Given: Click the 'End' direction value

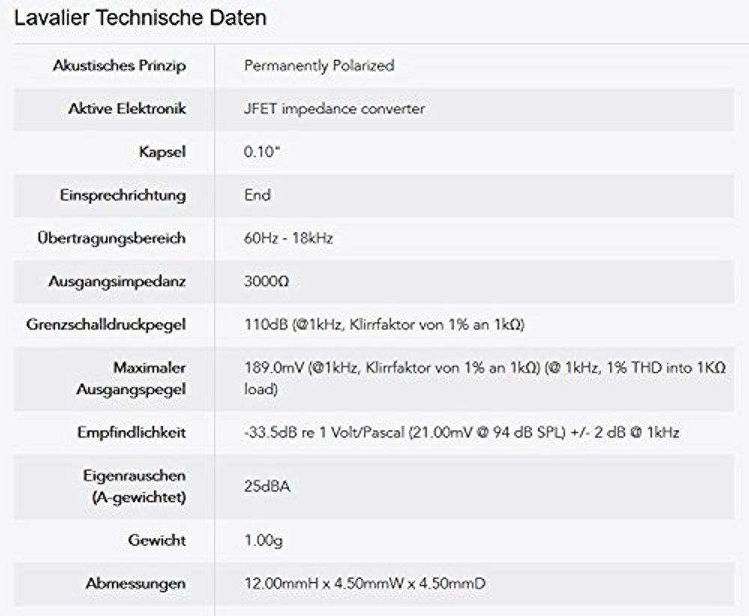Looking at the screenshot, I should [257, 196].
